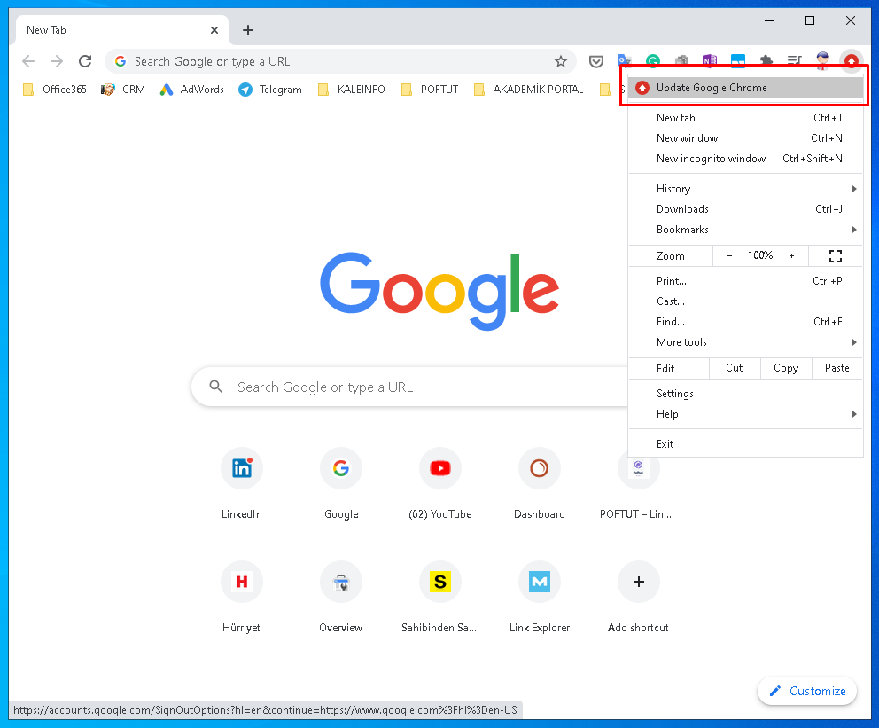Screen dimensions: 879x728
Task: Click Paste in the Edit row
Action: [x=837, y=368]
